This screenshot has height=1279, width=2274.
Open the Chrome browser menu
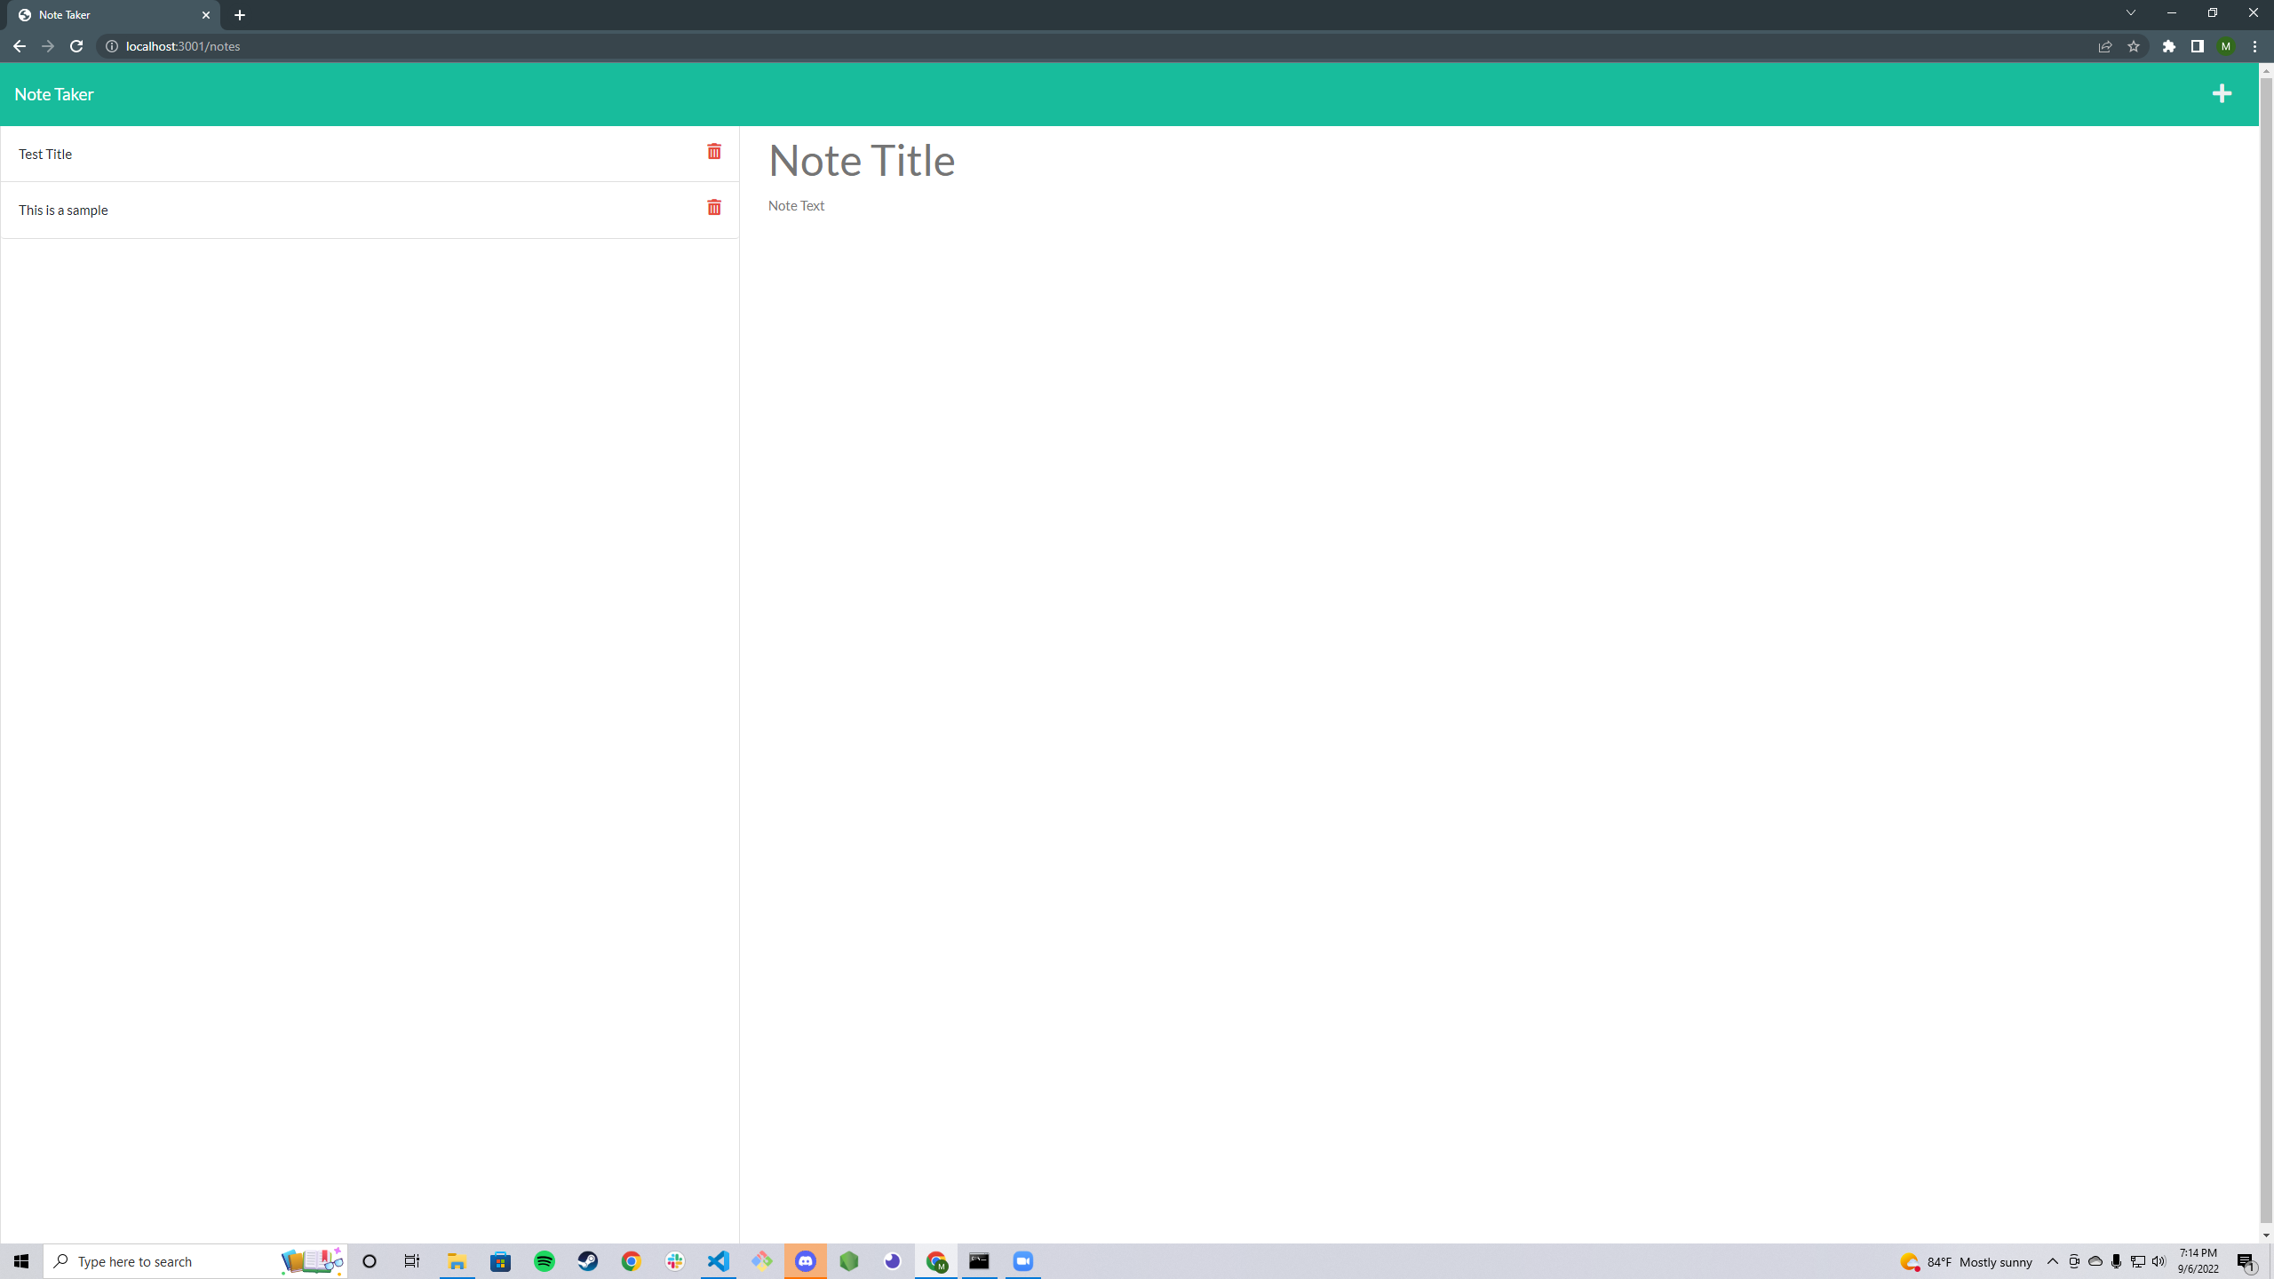(2254, 46)
